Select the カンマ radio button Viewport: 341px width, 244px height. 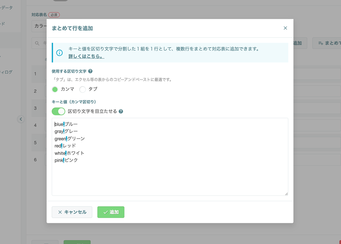coord(55,89)
